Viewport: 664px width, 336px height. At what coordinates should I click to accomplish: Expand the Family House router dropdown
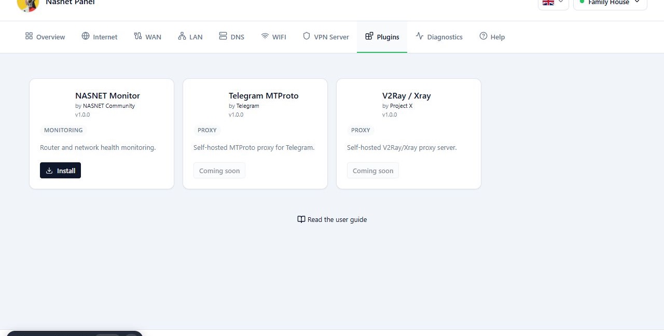610,3
